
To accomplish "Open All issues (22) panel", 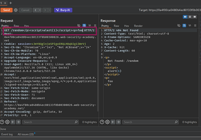I will [x=26, y=134].
